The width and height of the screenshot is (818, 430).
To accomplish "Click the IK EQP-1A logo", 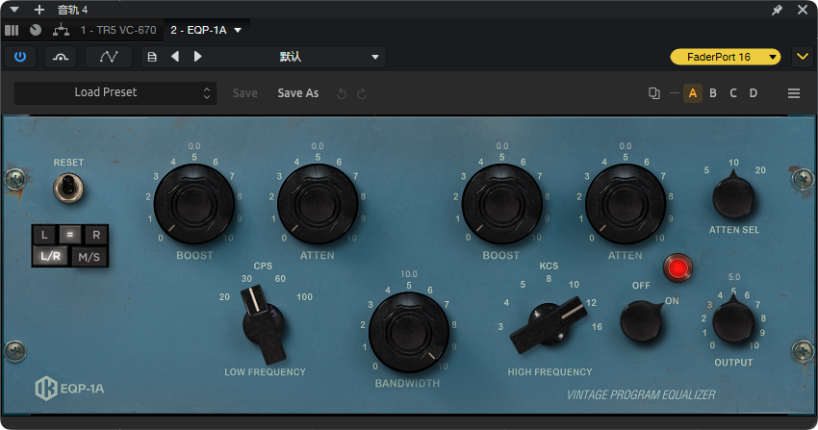I will click(x=70, y=389).
